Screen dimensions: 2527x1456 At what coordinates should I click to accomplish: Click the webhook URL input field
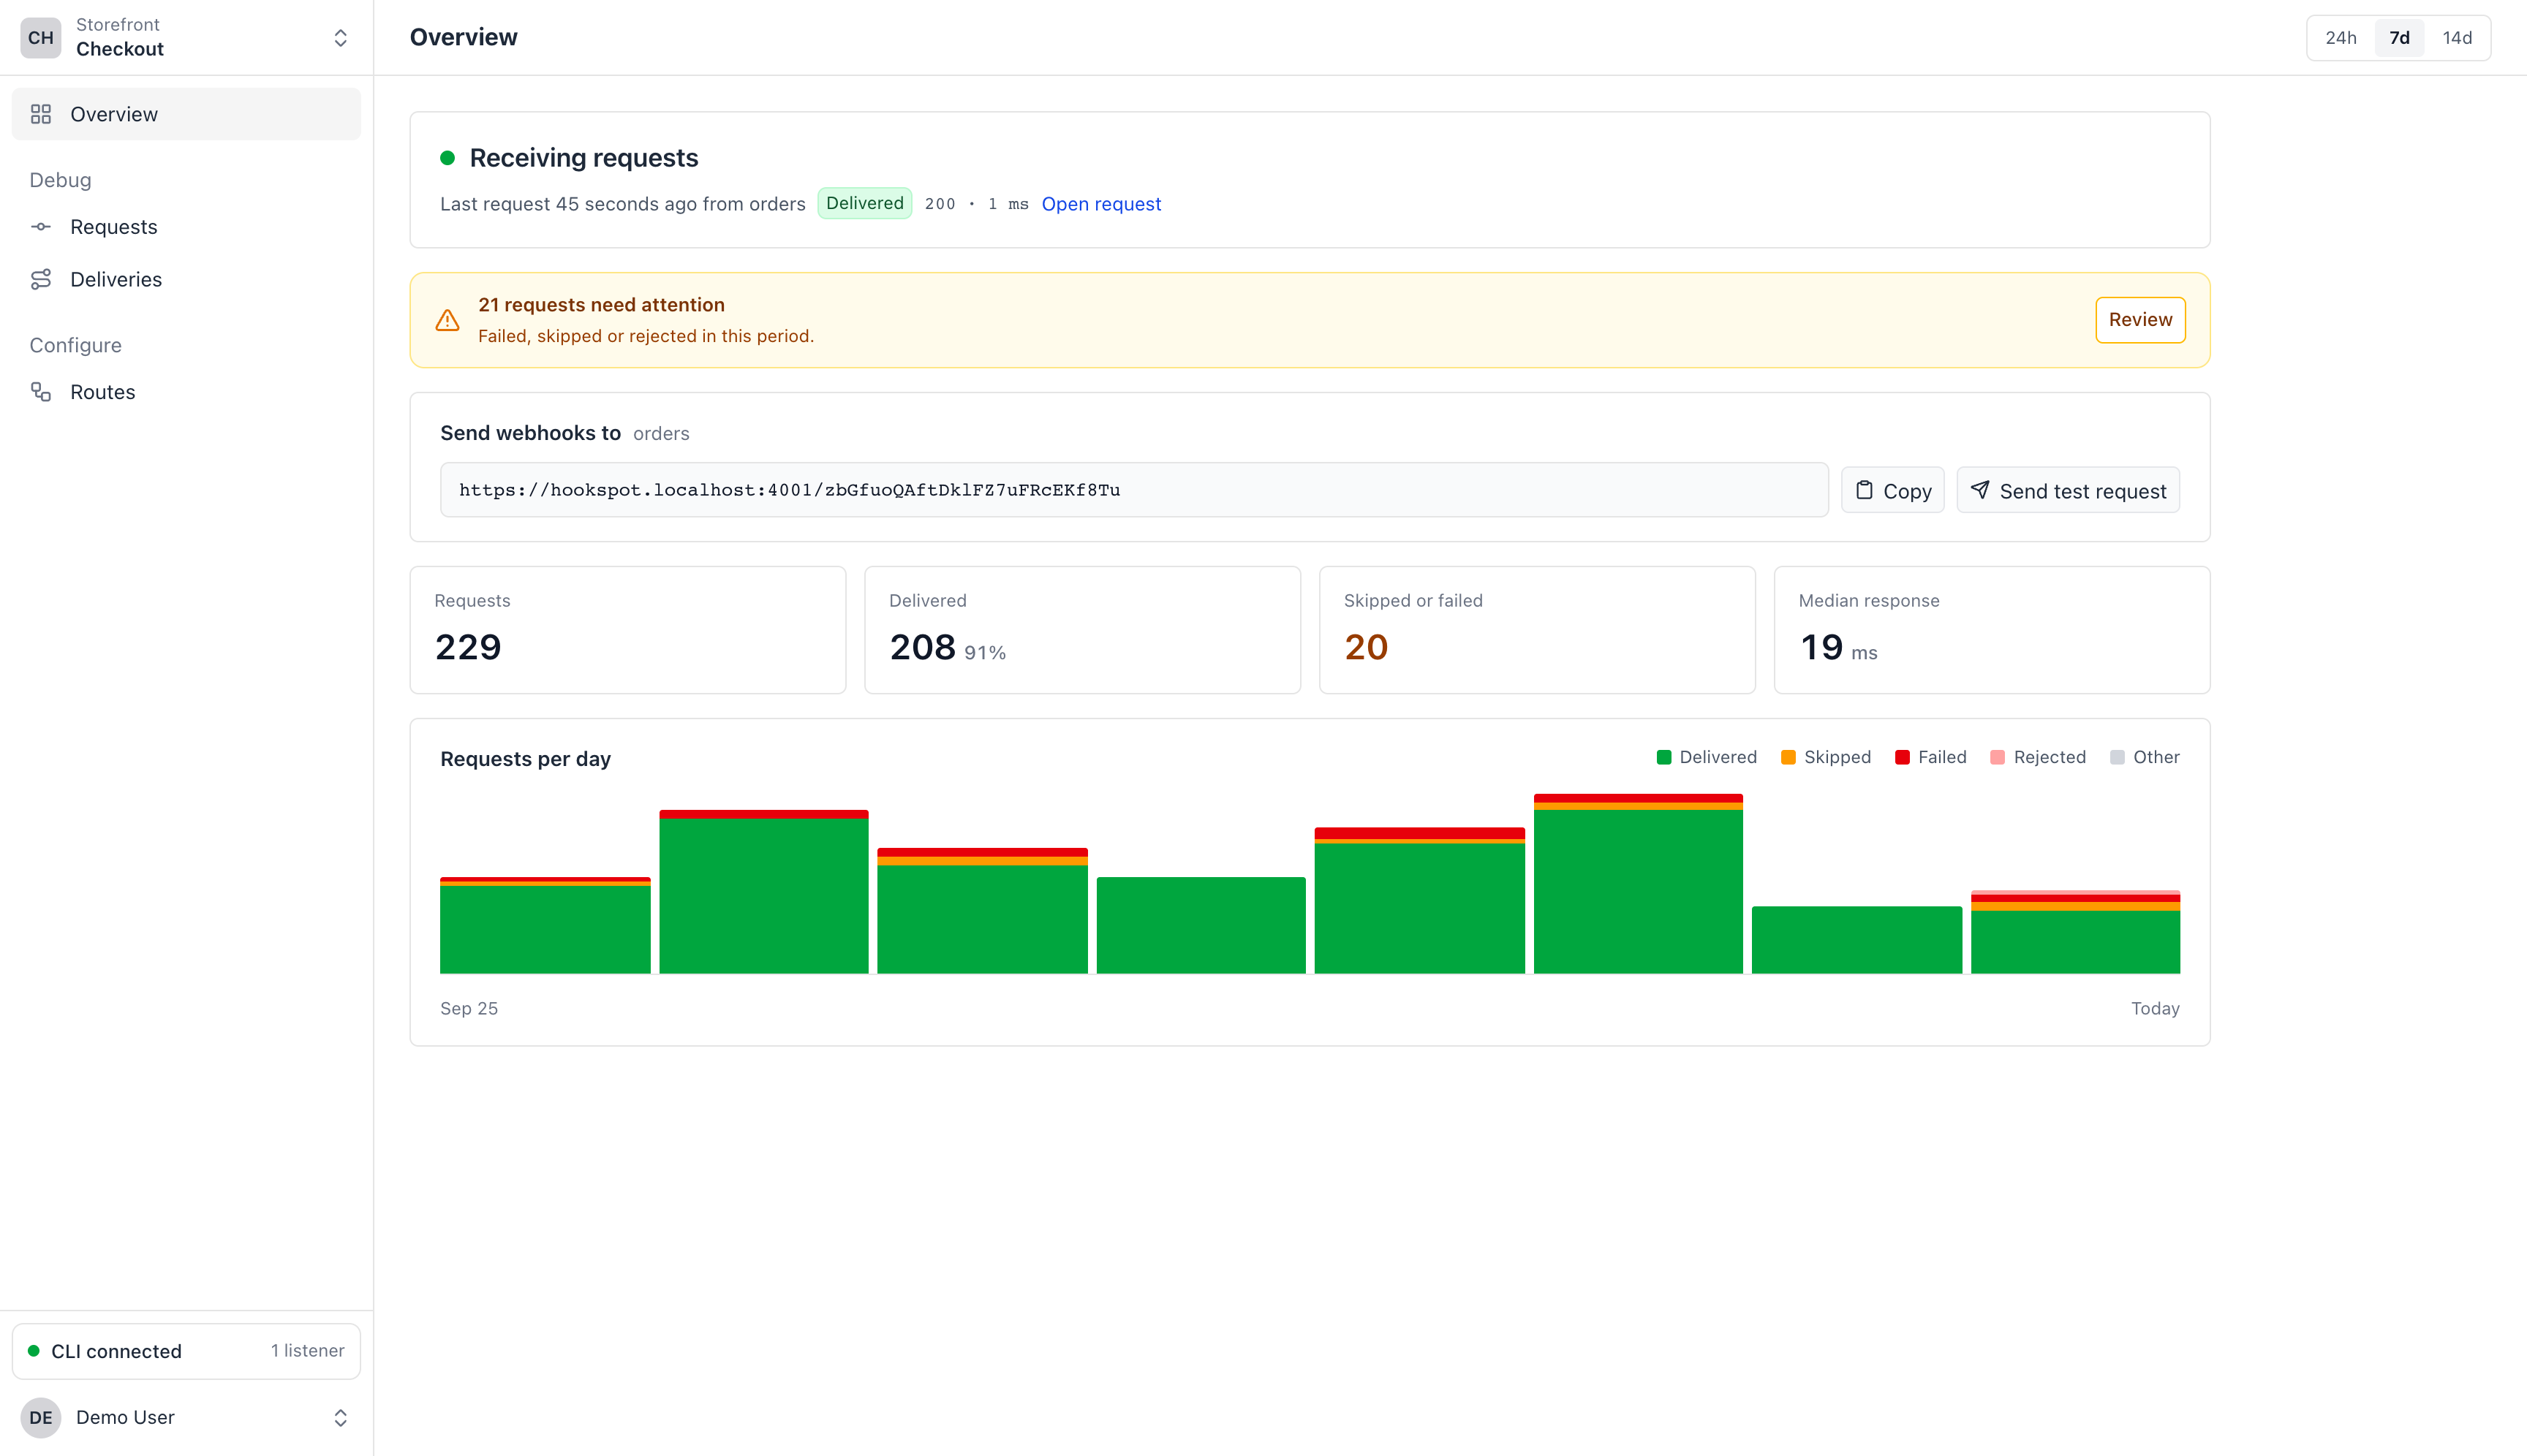coord(1133,490)
